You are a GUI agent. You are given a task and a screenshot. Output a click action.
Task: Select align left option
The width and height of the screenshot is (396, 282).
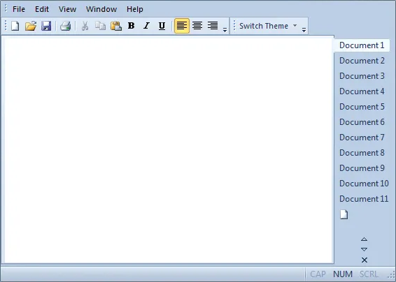(182, 26)
